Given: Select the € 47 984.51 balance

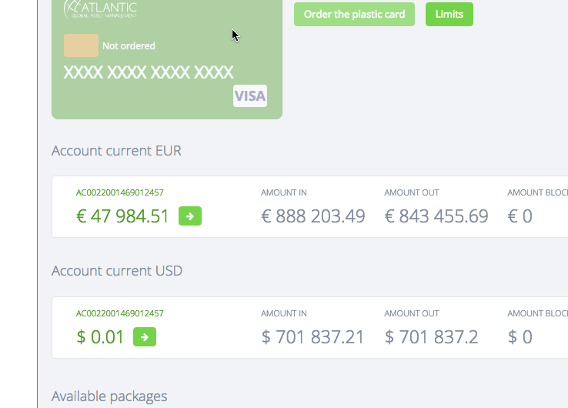Looking at the screenshot, I should [122, 216].
